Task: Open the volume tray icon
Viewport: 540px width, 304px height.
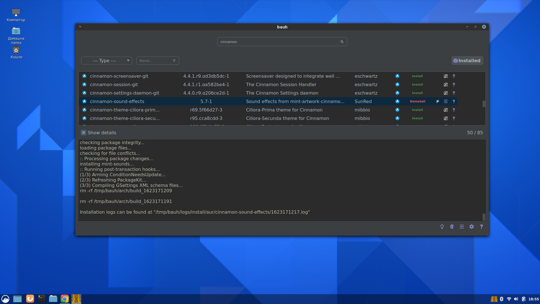Action: [x=516, y=299]
